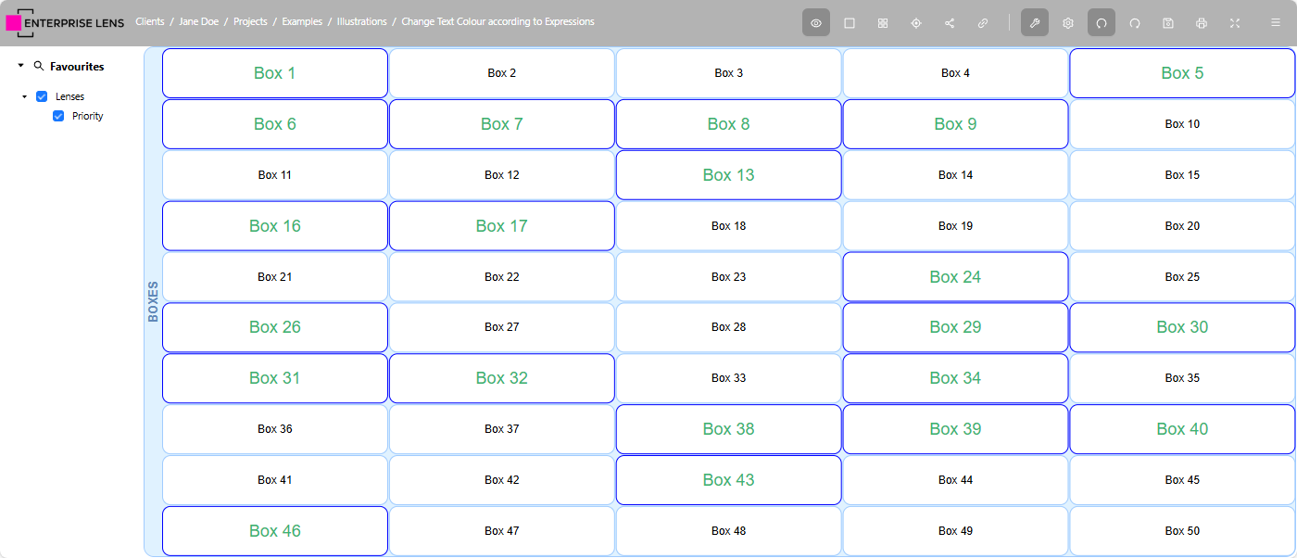Click the four-square grid view icon
The height and width of the screenshot is (558, 1297).
883,23
